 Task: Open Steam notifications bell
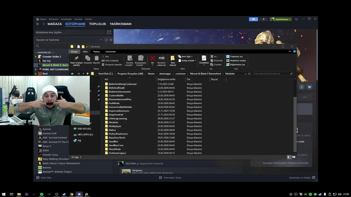pyautogui.click(x=264, y=19)
